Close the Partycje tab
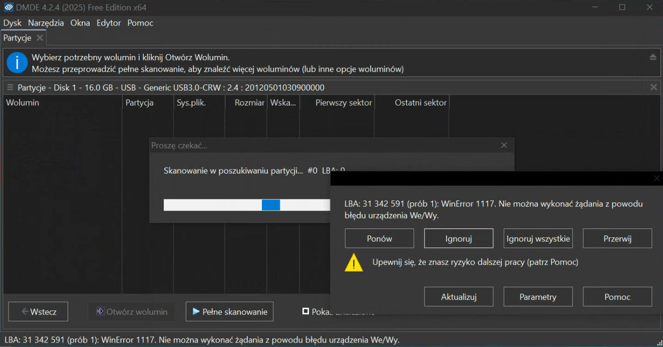663x347 pixels. click(40, 38)
